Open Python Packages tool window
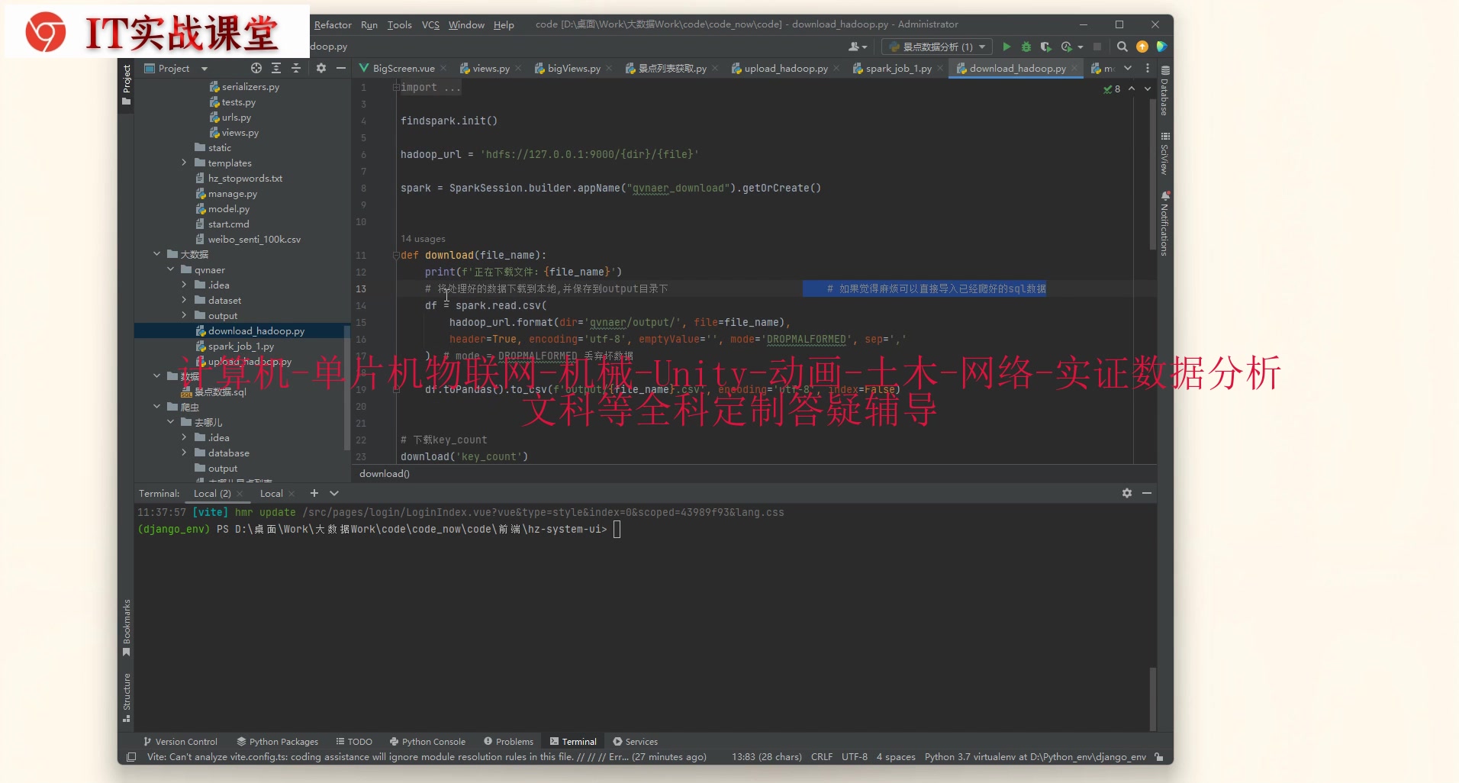Screen dimensions: 1459x783 277,741
